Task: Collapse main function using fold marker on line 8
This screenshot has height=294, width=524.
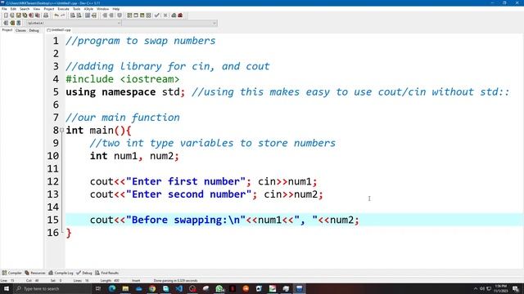Action: pos(62,131)
